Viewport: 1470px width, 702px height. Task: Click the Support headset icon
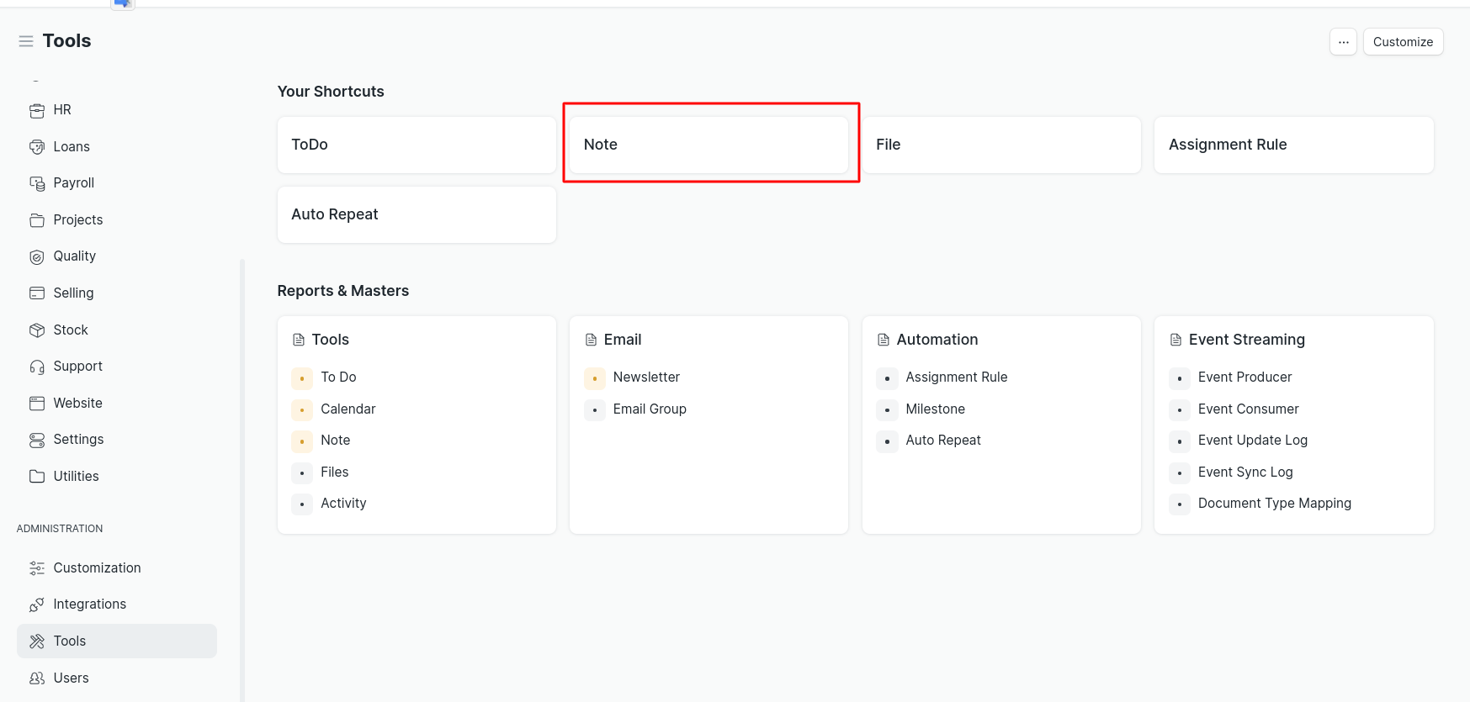coord(37,367)
